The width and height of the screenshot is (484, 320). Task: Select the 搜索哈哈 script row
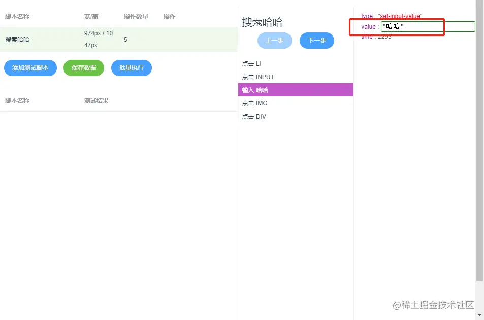pyautogui.click(x=18, y=39)
